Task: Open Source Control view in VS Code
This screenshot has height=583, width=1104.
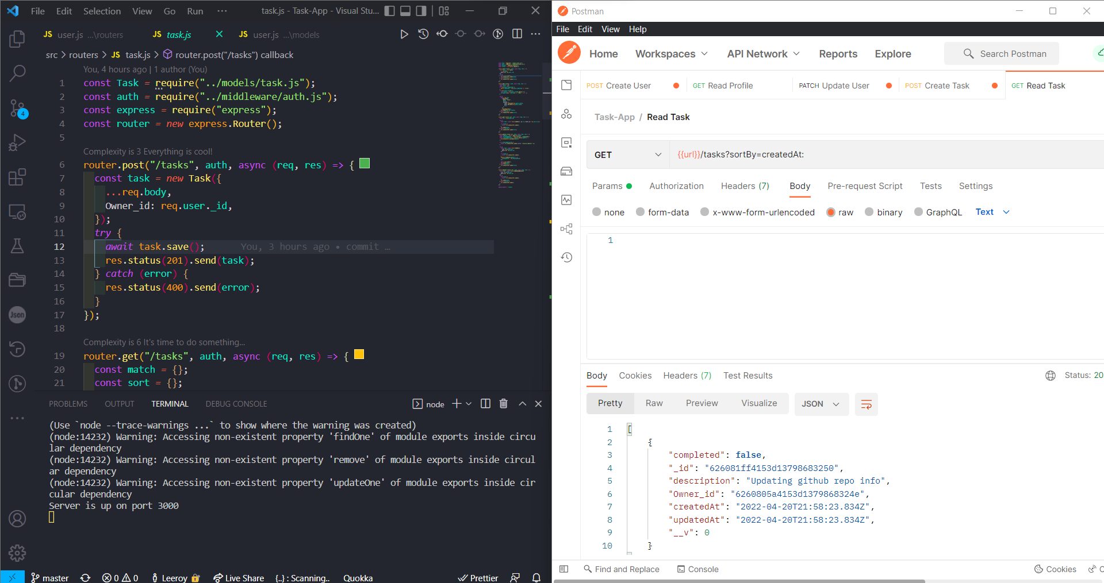Action: (x=17, y=109)
